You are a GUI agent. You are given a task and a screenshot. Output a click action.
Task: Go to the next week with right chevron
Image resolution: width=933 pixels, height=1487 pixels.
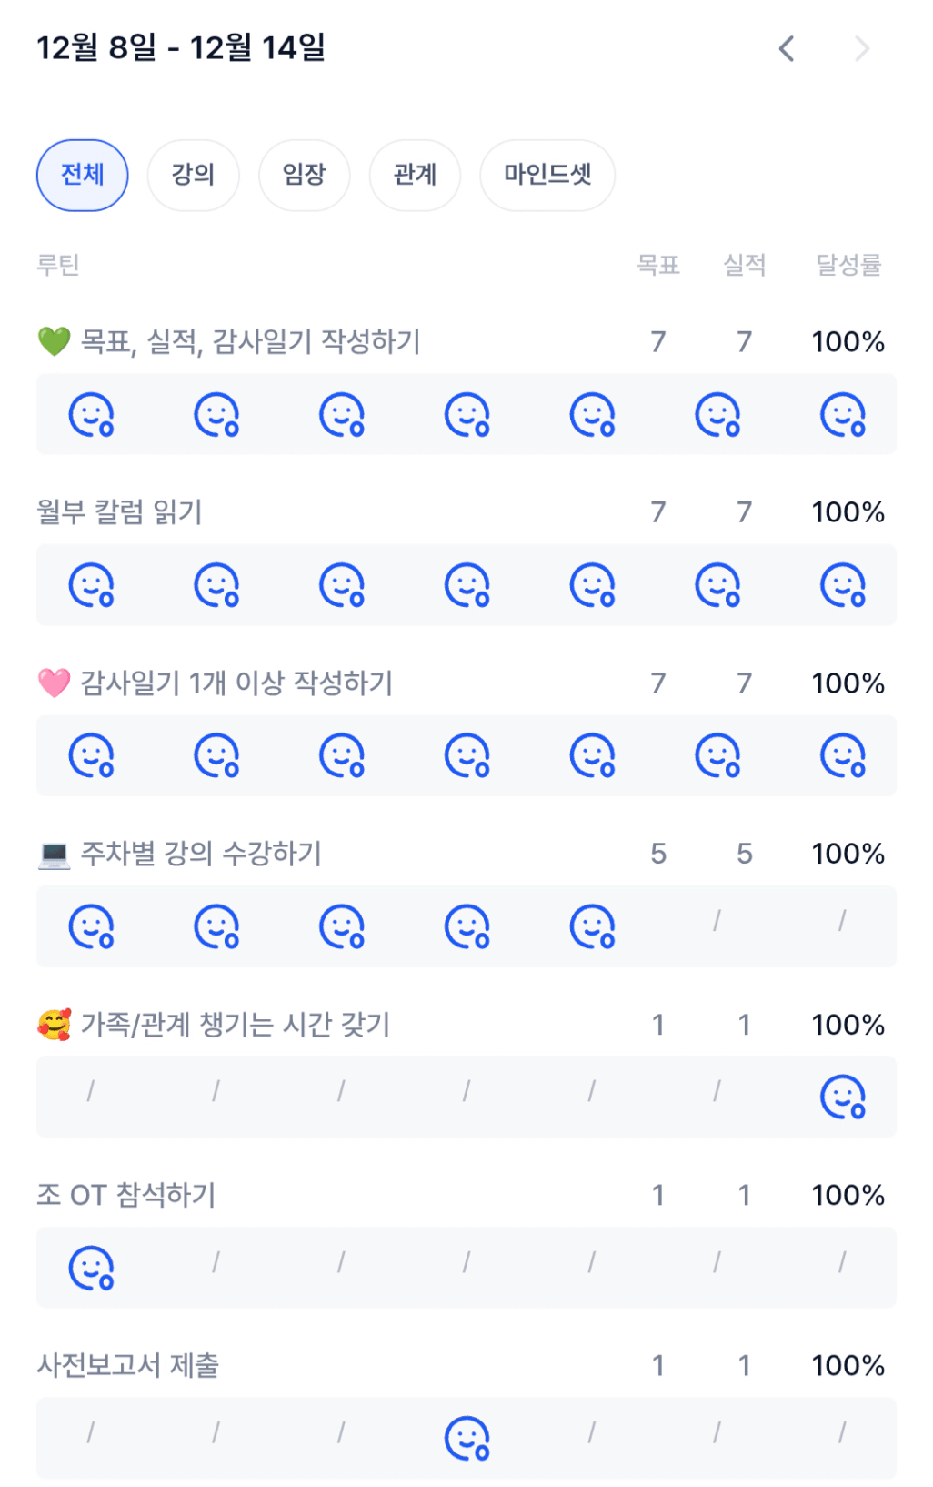tap(862, 48)
